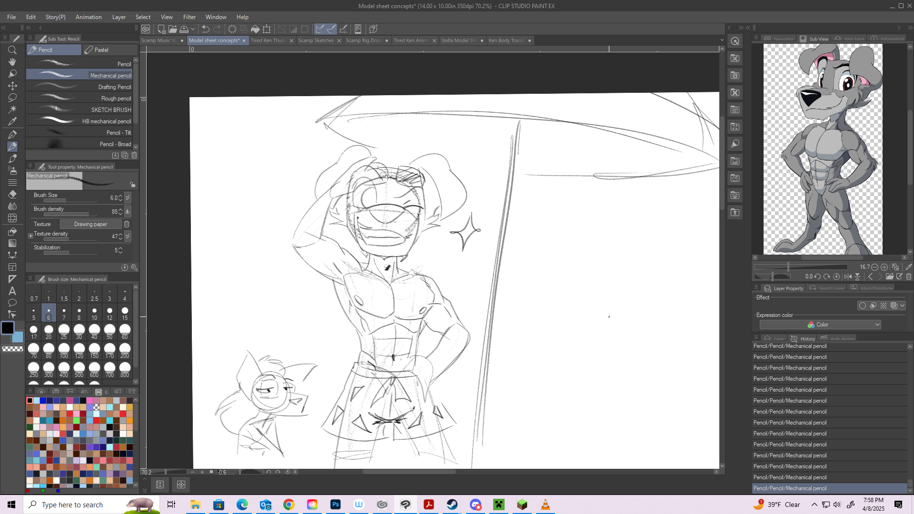This screenshot has width=914, height=514.
Task: Open the Expression color dropdown
Action: point(820,325)
